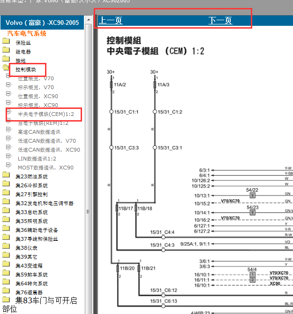
Task: Open folder icon for 集23燃油系统
Action: click(x=6, y=175)
